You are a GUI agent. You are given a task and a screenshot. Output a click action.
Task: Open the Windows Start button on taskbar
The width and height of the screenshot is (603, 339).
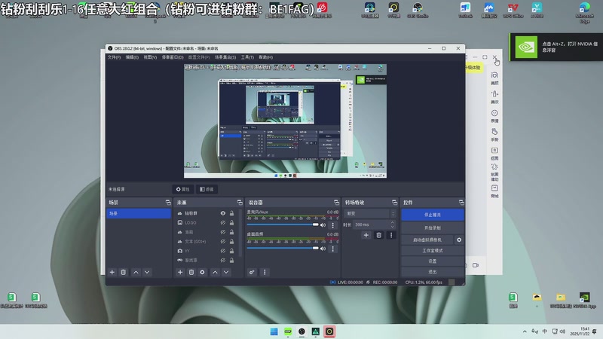point(274,331)
